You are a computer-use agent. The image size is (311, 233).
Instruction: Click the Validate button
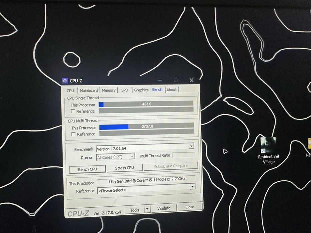pos(164,208)
